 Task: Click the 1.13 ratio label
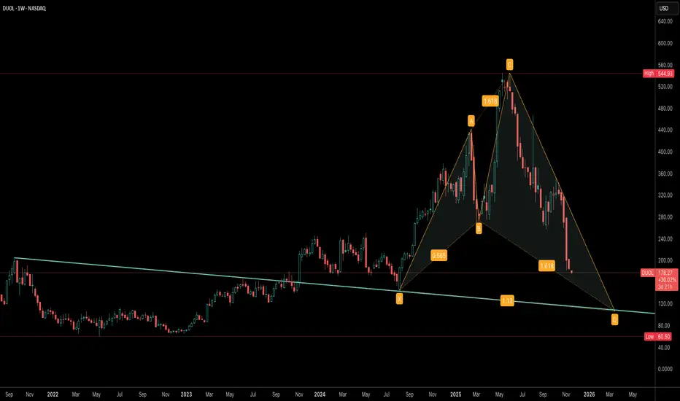tap(507, 300)
